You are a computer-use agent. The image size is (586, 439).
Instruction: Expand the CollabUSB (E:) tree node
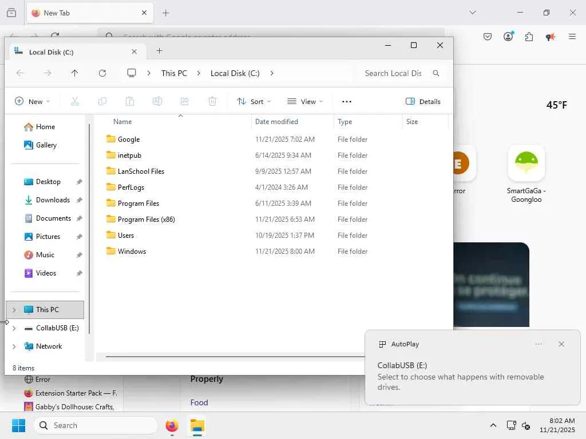[x=14, y=328]
